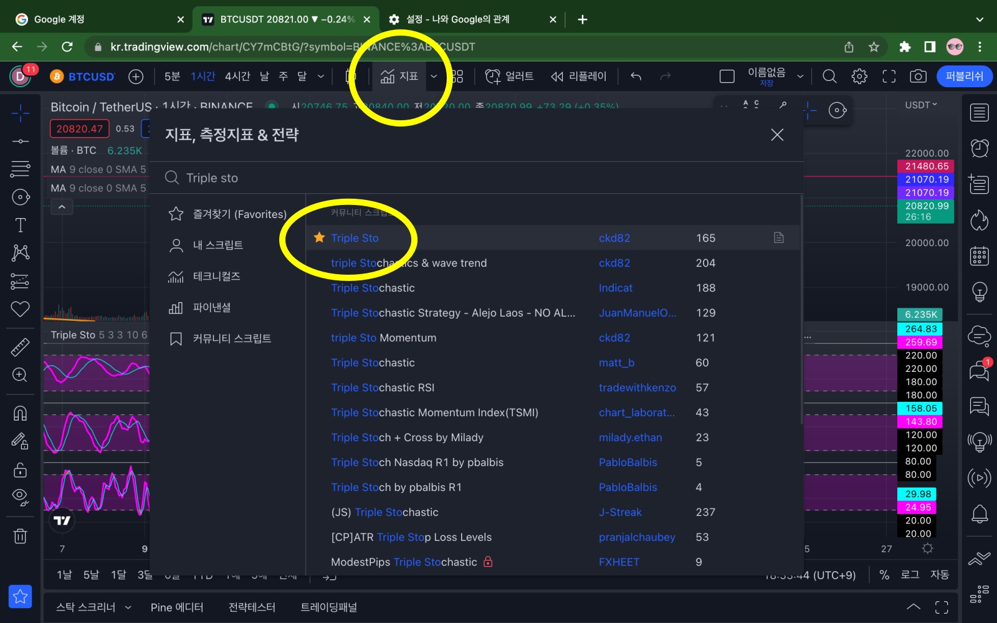Click the 리플레이 replay button
The width and height of the screenshot is (997, 623).
point(578,76)
